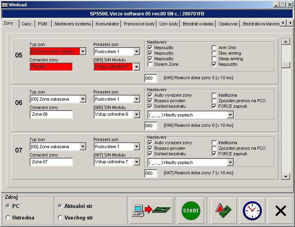
Task: Click the Winload title bar icon
Action: pos(5,4)
